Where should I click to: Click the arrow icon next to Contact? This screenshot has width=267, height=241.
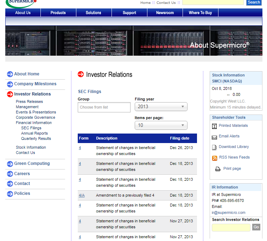pyautogui.click(x=10, y=184)
